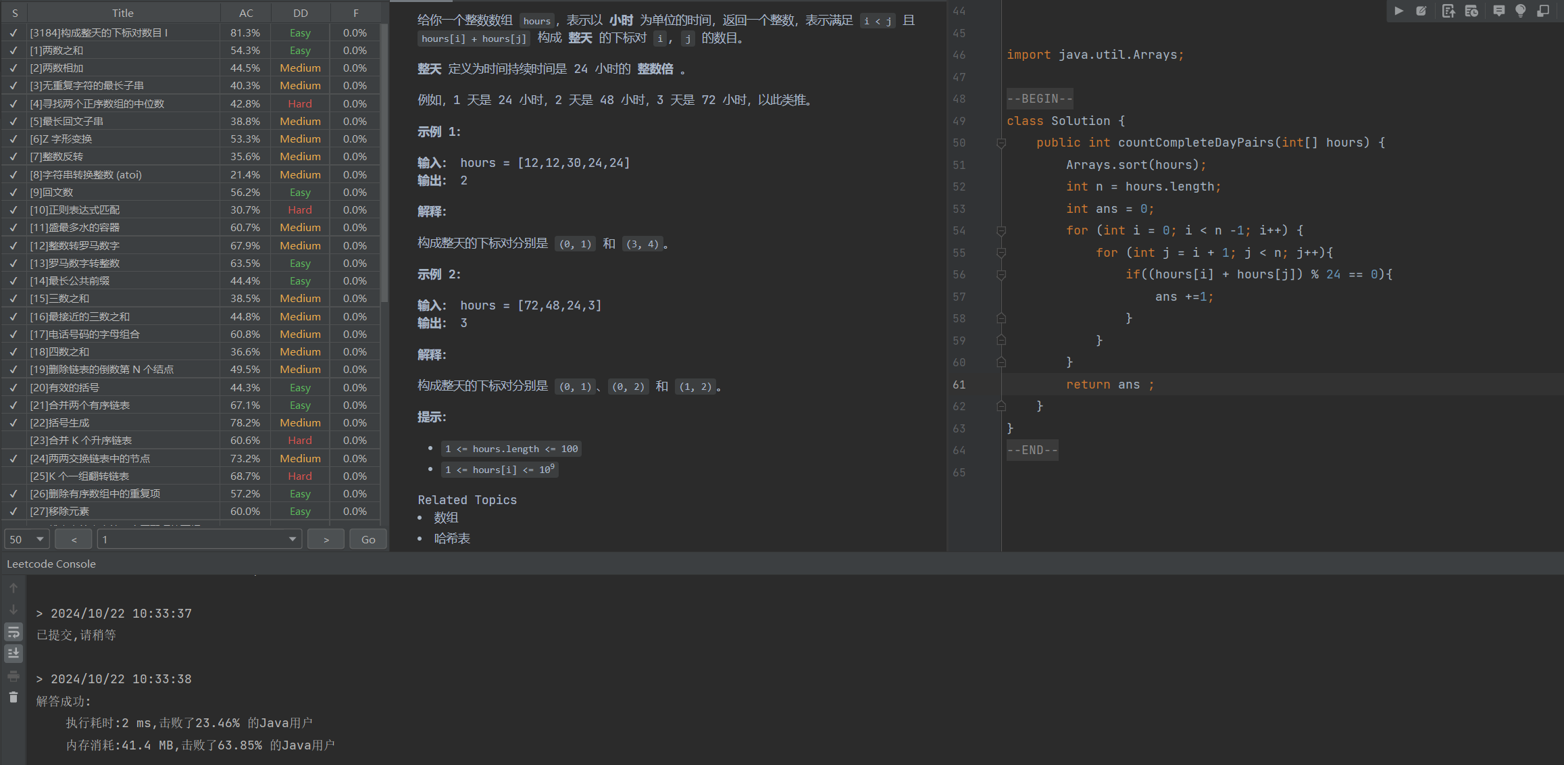Viewport: 1564px width, 765px height.
Task: Open comments speech bubble icon
Action: click(x=1498, y=11)
